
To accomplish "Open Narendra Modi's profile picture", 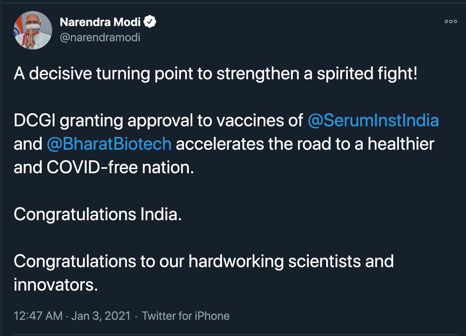I will pyautogui.click(x=33, y=30).
